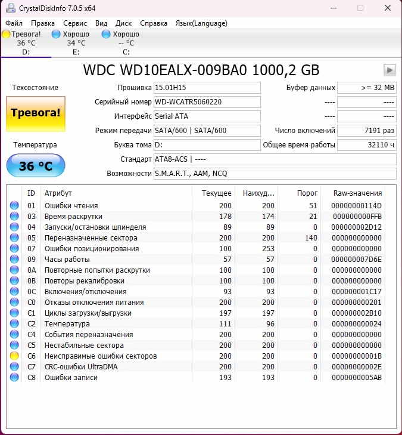The height and width of the screenshot is (435, 402).
Task: Open the Справка menu
Action: pyautogui.click(x=154, y=23)
